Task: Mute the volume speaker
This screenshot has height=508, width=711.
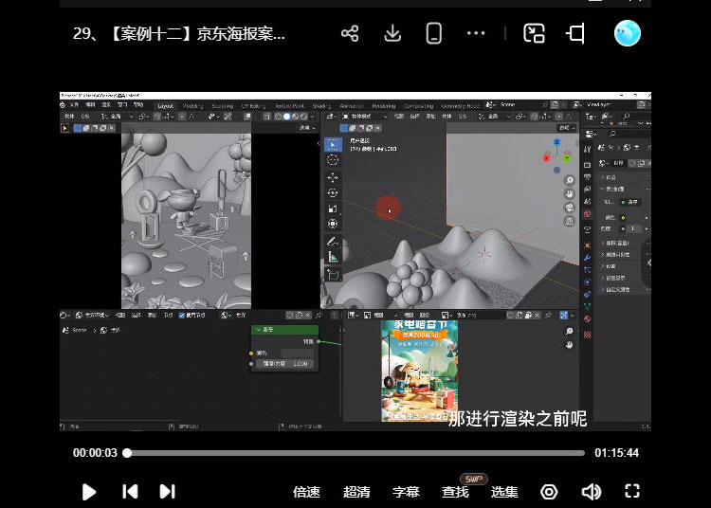Action: [591, 491]
